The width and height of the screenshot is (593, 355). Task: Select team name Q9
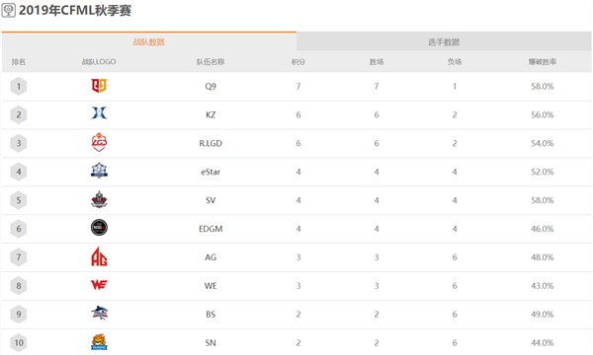point(211,87)
